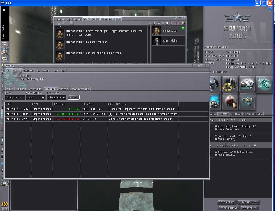Screen dimensions: 275x211
Task: Click the Load button in journal
Action: pos(73,97)
